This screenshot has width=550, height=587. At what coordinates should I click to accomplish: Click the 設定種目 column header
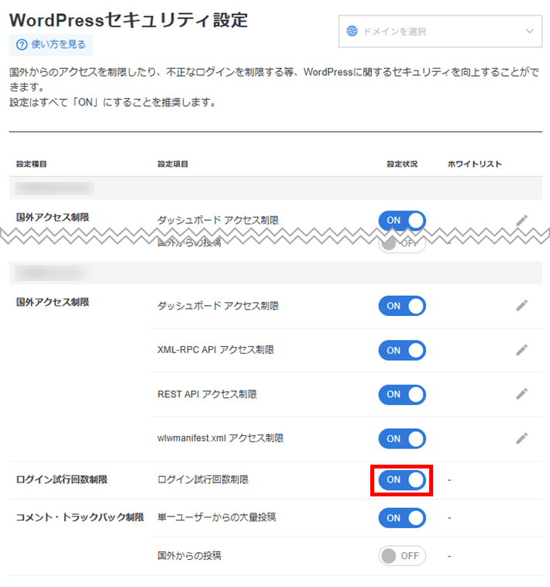click(x=32, y=164)
